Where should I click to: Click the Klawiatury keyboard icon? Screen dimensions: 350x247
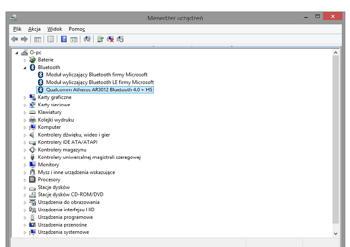pos(32,112)
